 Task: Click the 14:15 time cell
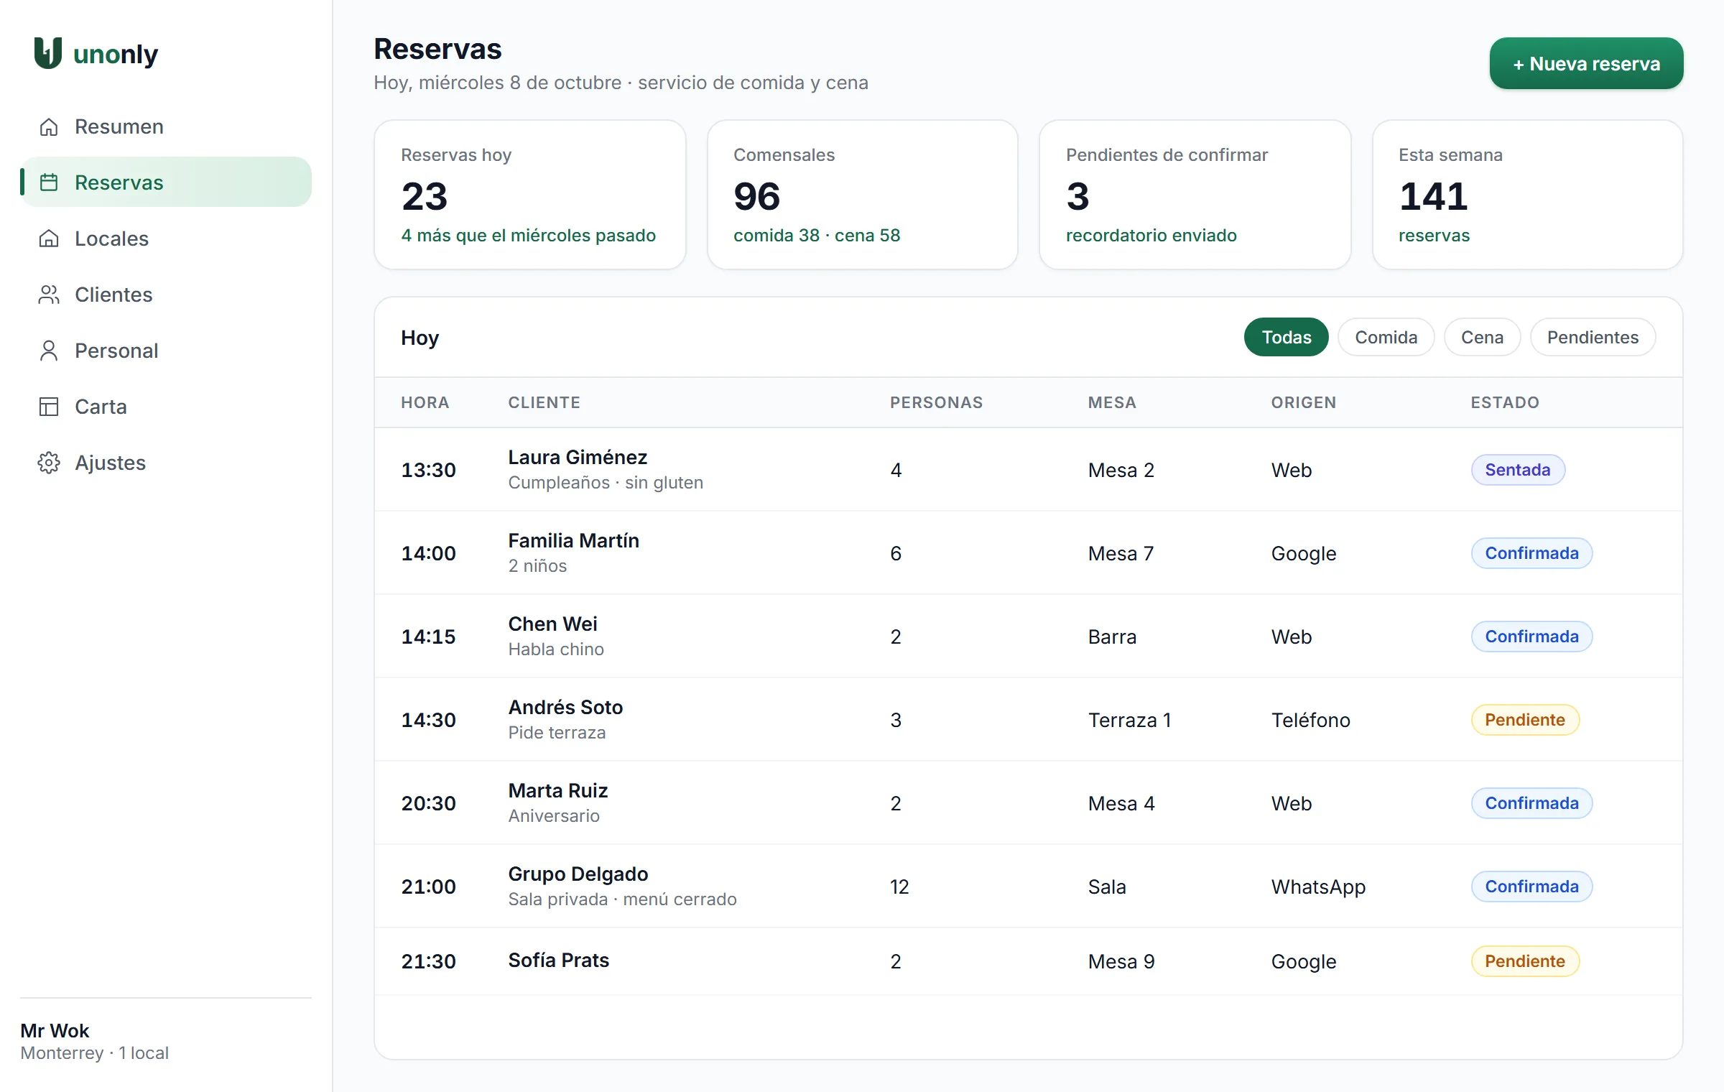point(428,637)
